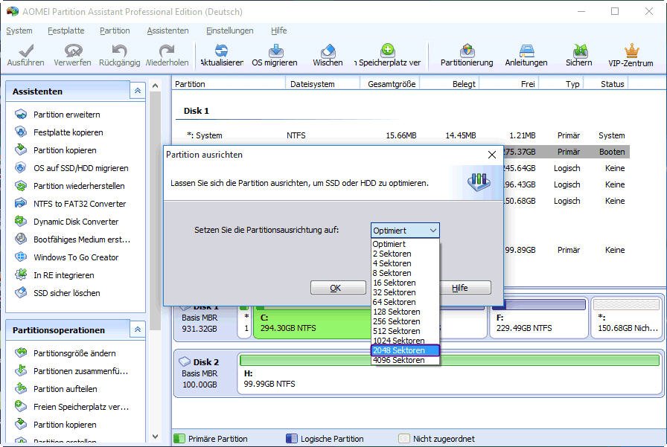
Task: Sort by the Belegt column header
Action: tap(450, 84)
